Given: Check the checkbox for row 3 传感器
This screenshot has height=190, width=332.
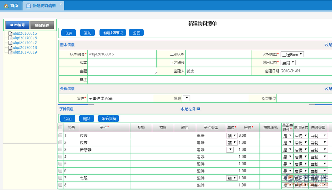Looking at the screenshot, I should pos(60,150).
